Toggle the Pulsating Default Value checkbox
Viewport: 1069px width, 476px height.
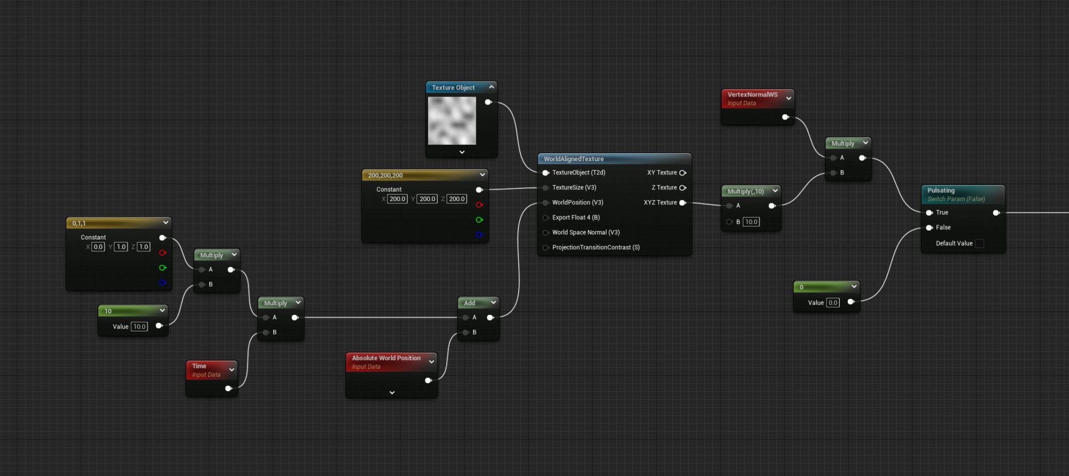pos(979,243)
